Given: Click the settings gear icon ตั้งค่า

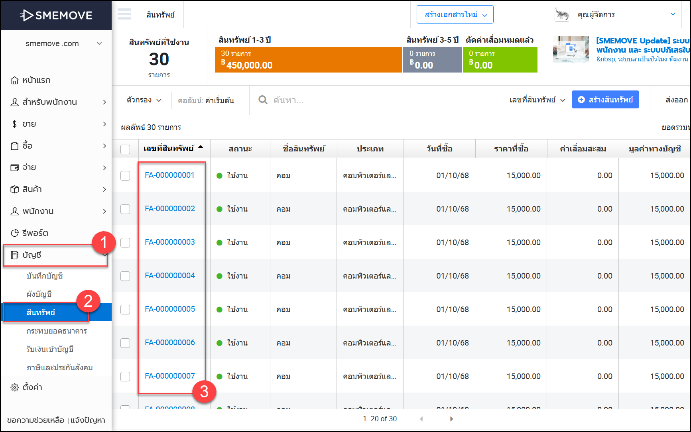Looking at the screenshot, I should (14, 387).
